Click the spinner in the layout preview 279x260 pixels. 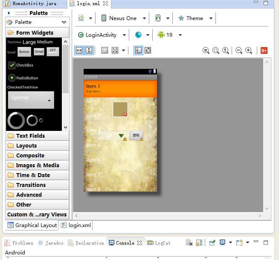tap(112, 136)
